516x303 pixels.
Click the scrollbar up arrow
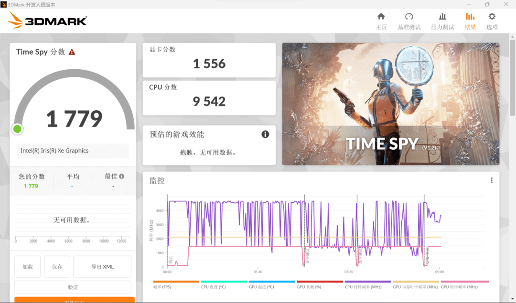(512, 36)
